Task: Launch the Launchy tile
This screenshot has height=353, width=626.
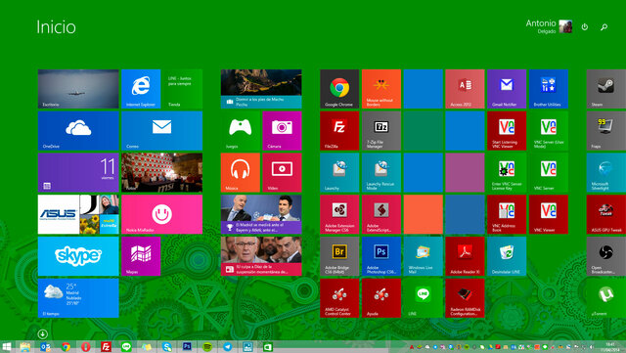Action: pos(339,172)
